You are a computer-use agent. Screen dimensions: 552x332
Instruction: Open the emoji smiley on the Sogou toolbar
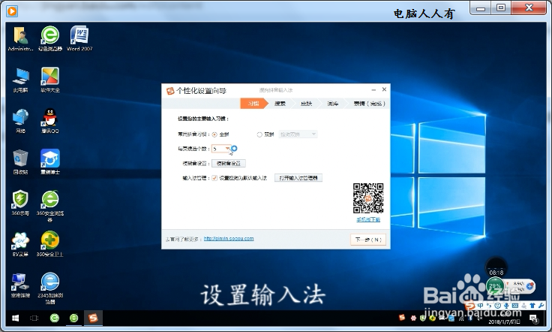[497, 305]
